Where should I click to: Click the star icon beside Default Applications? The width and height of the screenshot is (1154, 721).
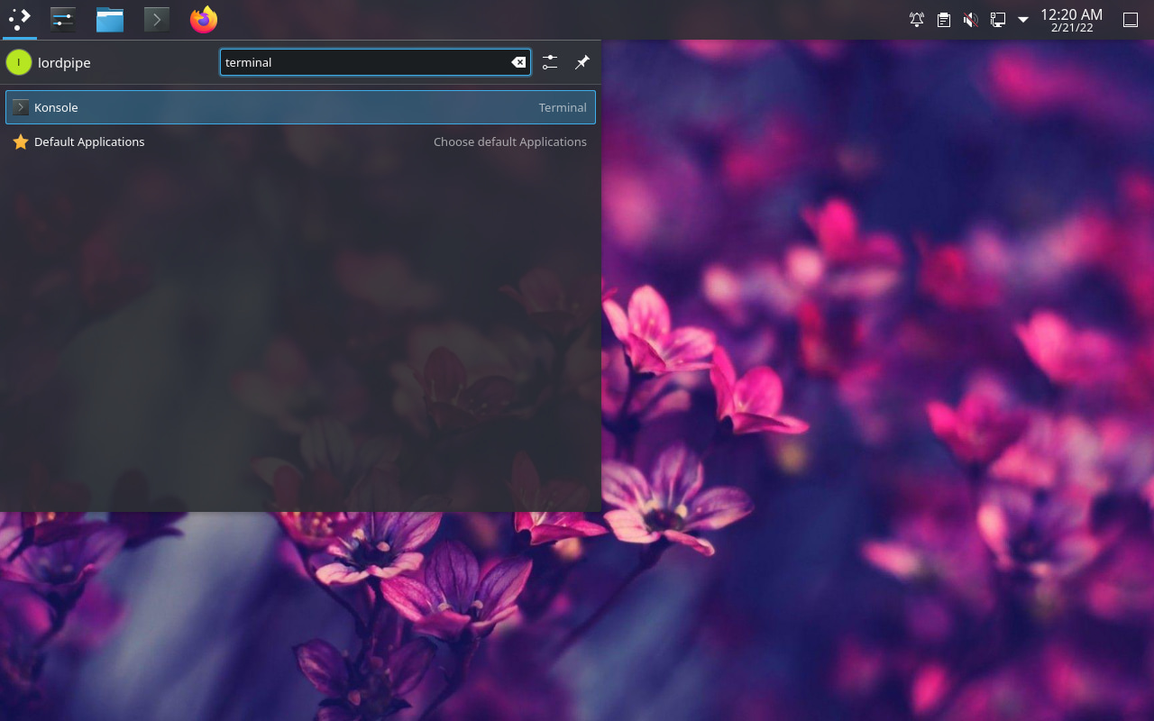(21, 141)
